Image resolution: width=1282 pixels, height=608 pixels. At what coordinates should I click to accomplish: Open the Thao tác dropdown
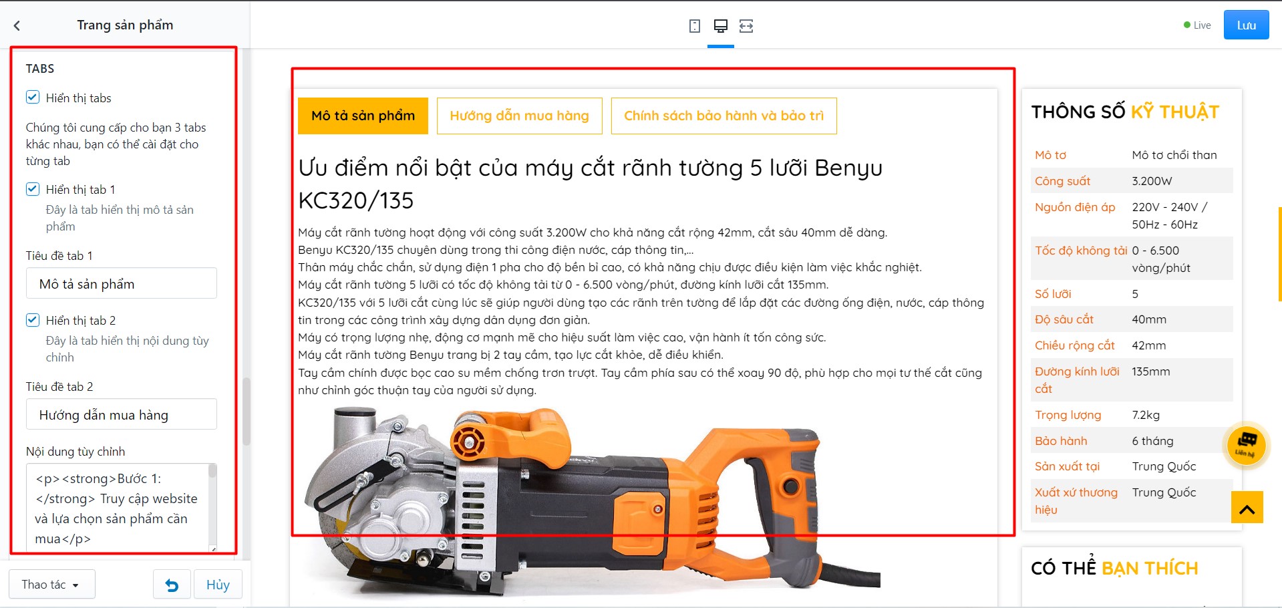coord(51,585)
